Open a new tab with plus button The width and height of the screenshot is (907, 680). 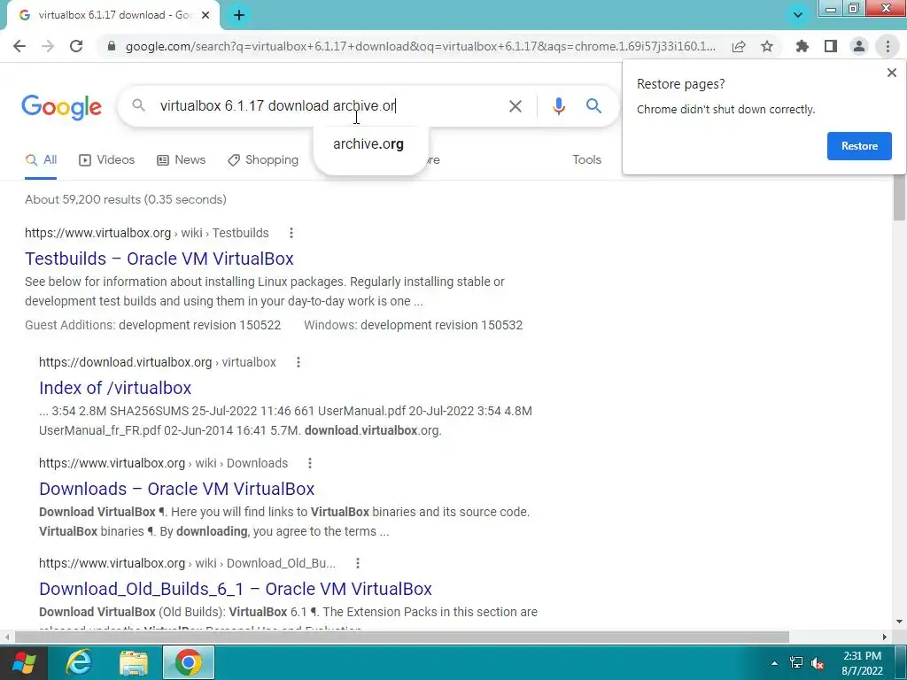coord(239,15)
